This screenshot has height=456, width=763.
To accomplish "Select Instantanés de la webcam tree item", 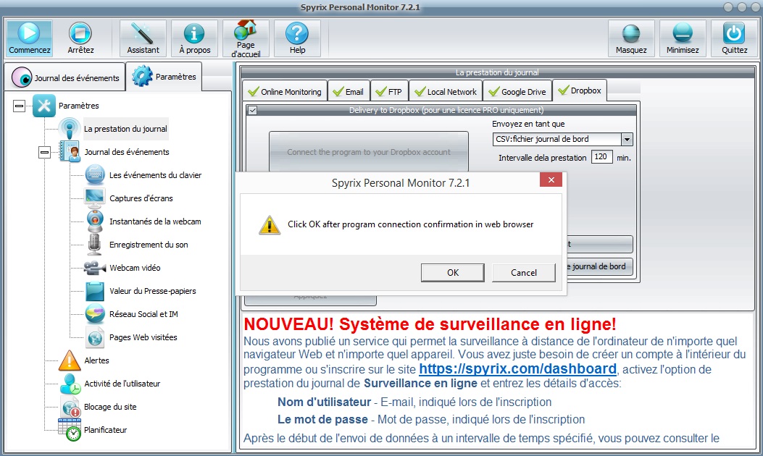I will pos(155,221).
